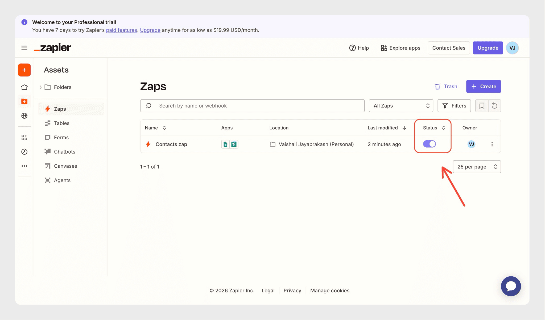Image resolution: width=545 pixels, height=320 pixels.
Task: Click the bookmark saved views icon
Action: click(x=482, y=106)
